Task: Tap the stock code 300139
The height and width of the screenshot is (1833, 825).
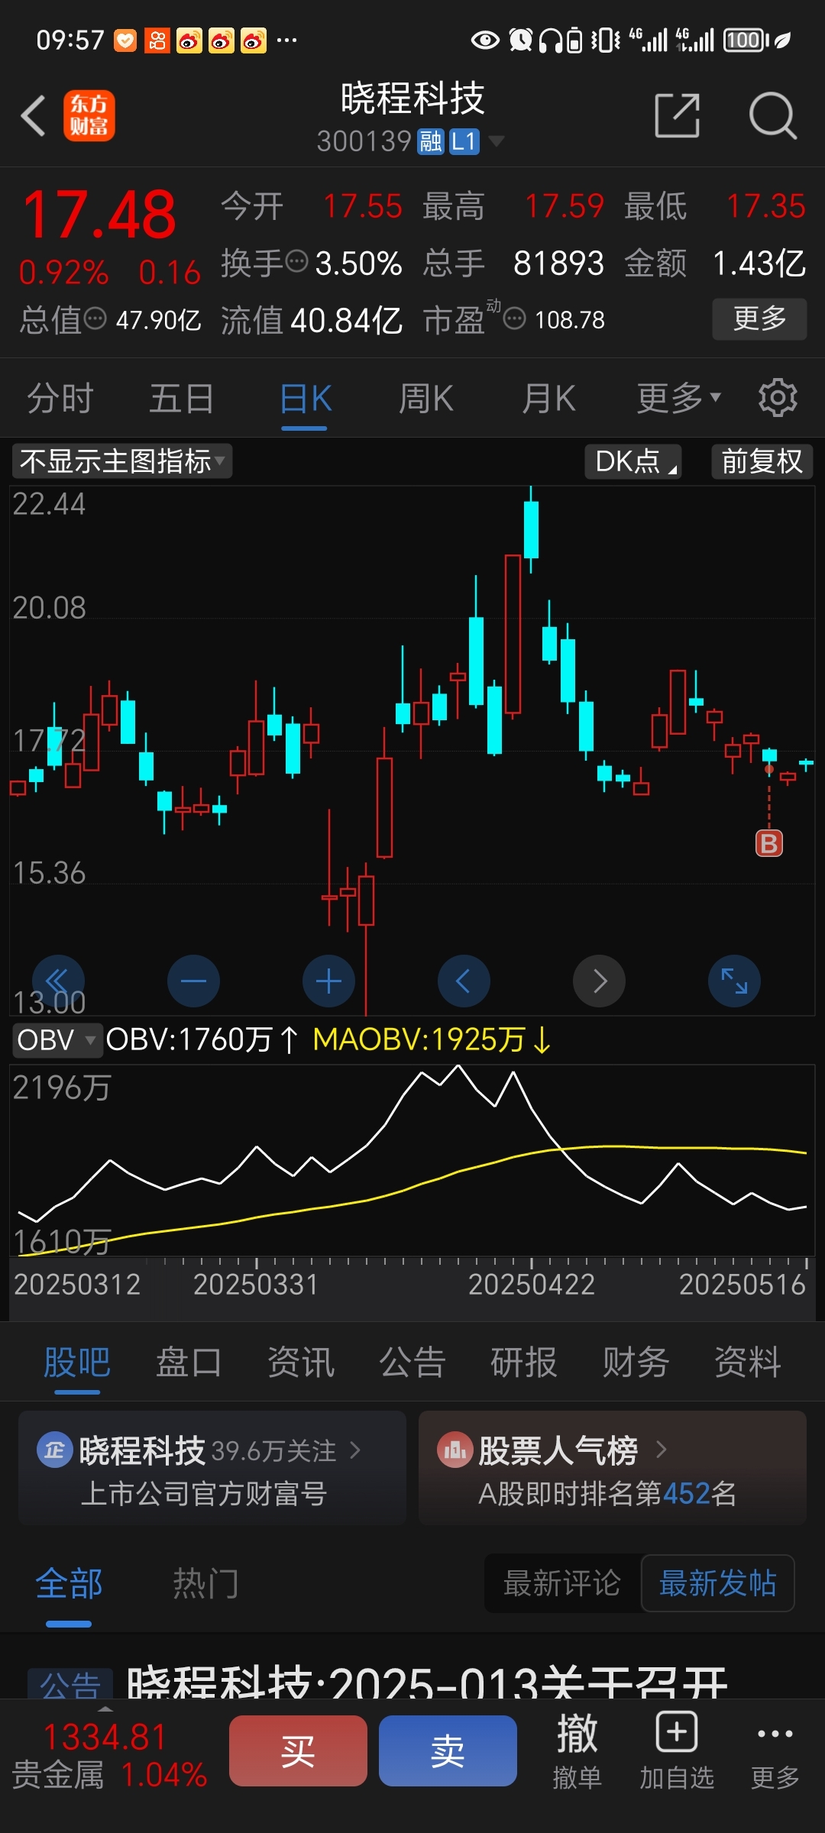Action: (364, 141)
